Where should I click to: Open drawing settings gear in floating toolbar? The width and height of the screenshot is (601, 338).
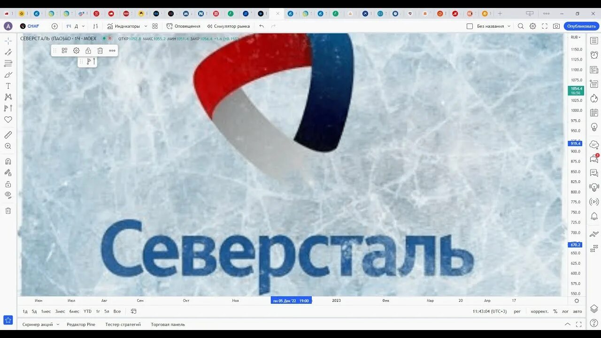tap(77, 51)
